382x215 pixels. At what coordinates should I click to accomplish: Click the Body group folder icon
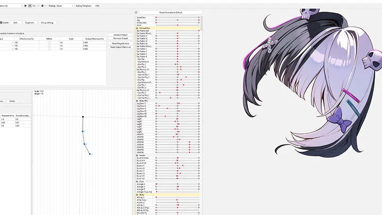[x=137, y=195]
